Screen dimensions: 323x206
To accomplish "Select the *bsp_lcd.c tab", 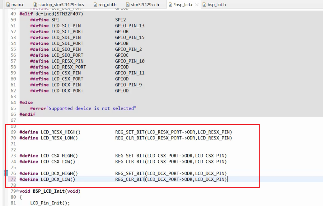I will [183, 4].
